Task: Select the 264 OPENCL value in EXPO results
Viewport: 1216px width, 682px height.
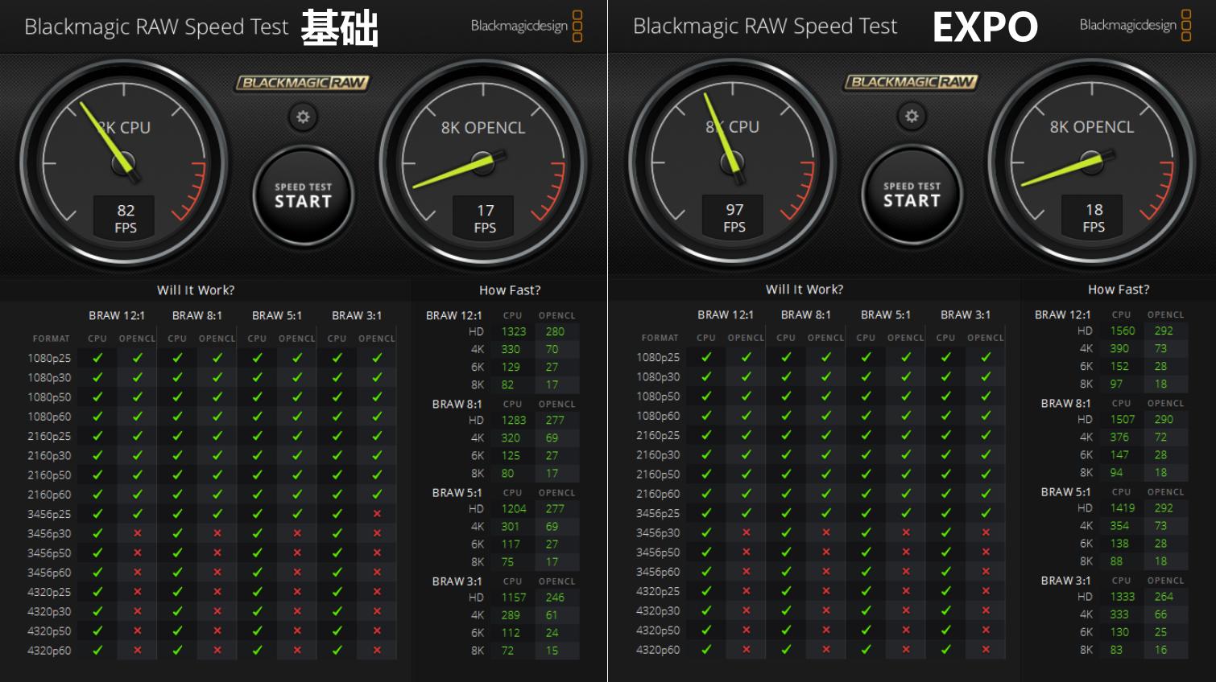Action: tap(1164, 597)
